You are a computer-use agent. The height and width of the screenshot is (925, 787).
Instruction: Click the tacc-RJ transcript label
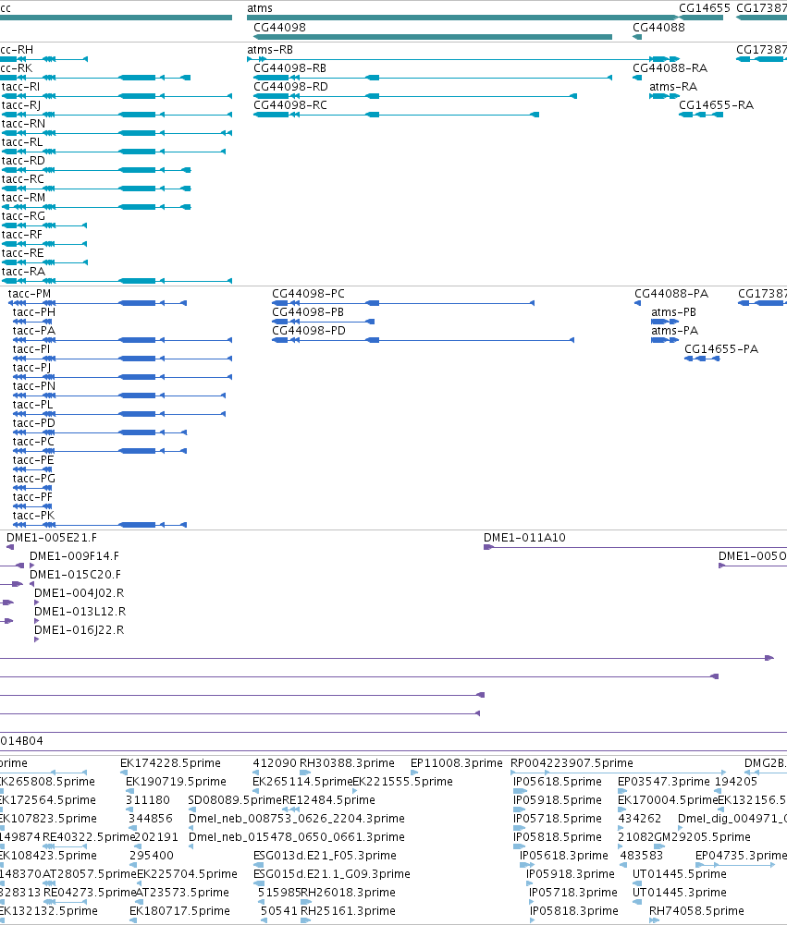point(21,105)
